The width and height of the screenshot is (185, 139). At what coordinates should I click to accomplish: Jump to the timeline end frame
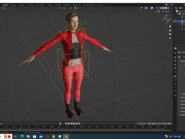point(79,124)
